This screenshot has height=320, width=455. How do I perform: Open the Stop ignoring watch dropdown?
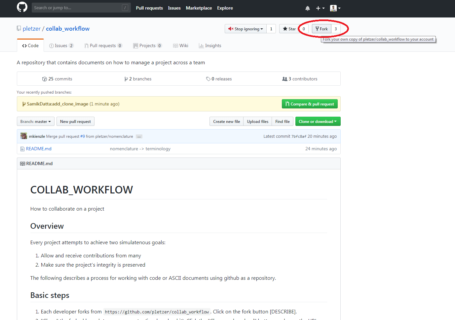coord(246,29)
